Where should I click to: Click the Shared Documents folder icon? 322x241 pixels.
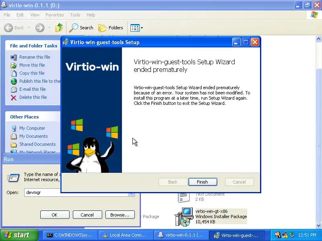(x=14, y=145)
